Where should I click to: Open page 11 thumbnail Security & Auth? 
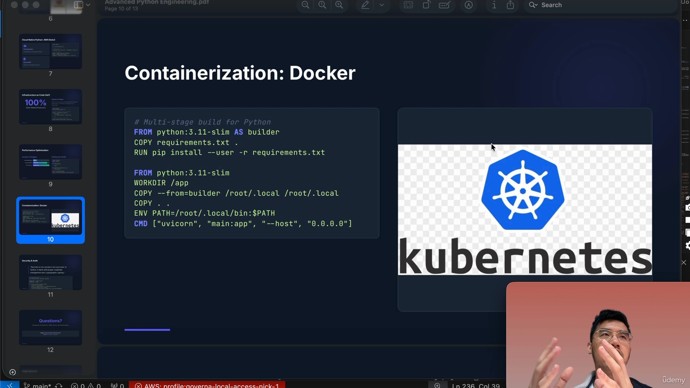[50, 272]
